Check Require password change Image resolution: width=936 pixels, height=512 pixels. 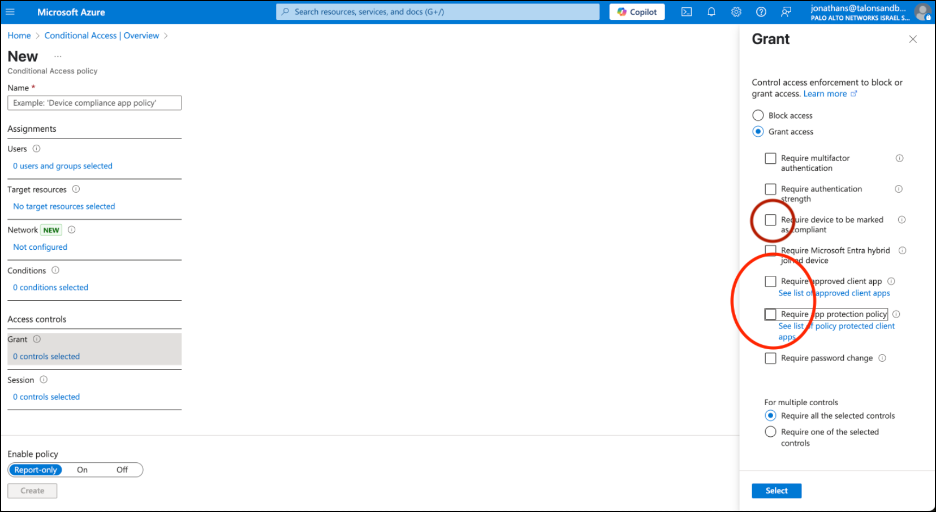coord(770,358)
